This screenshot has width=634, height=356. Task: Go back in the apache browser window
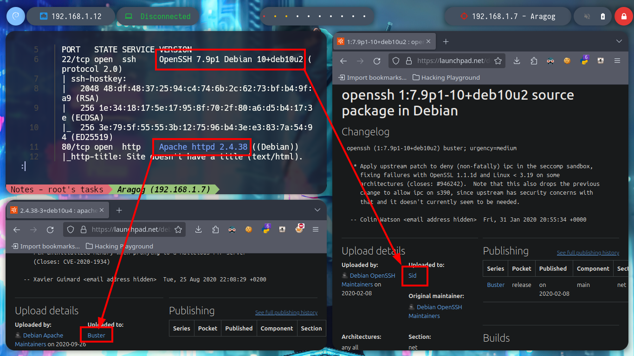(x=17, y=229)
